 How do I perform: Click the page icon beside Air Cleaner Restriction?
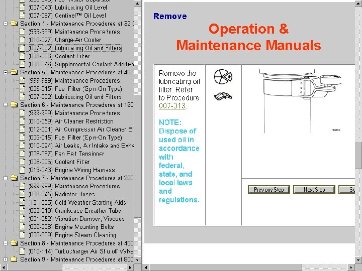(x=22, y=121)
